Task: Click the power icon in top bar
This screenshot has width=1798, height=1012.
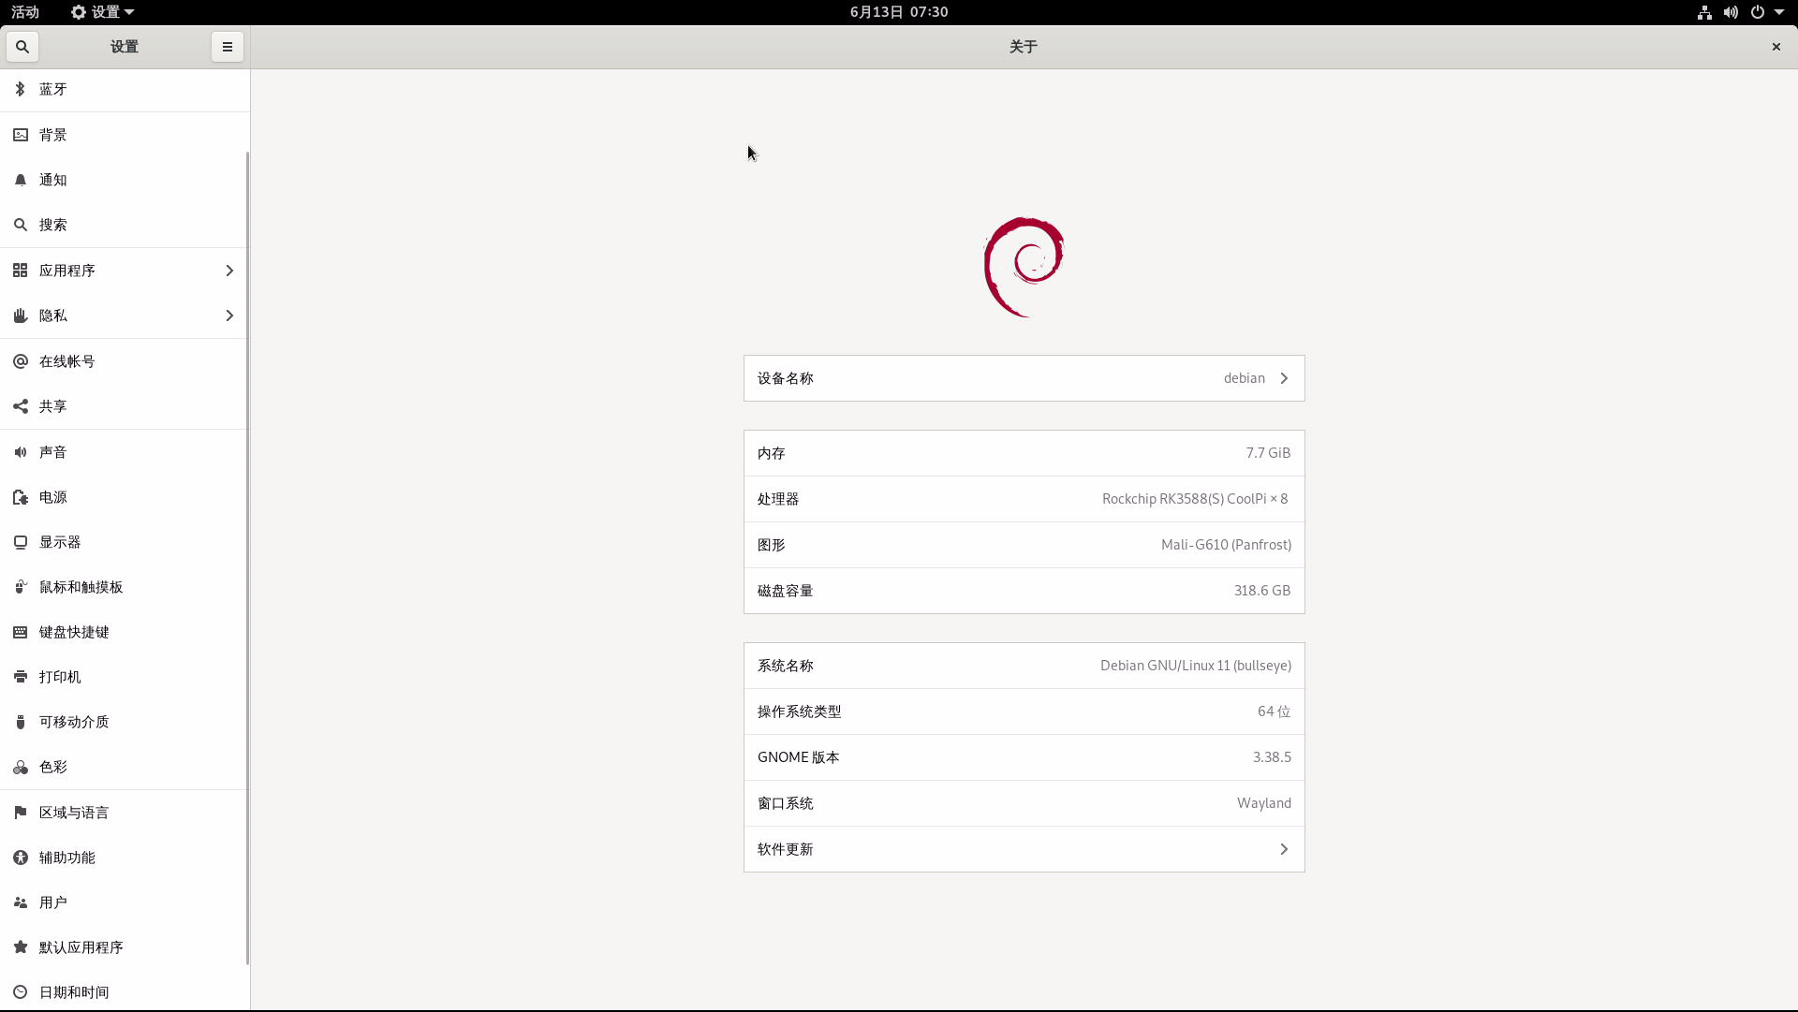Action: (x=1758, y=12)
